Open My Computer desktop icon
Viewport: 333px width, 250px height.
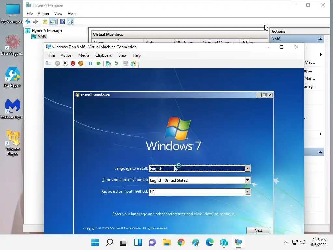12,14
